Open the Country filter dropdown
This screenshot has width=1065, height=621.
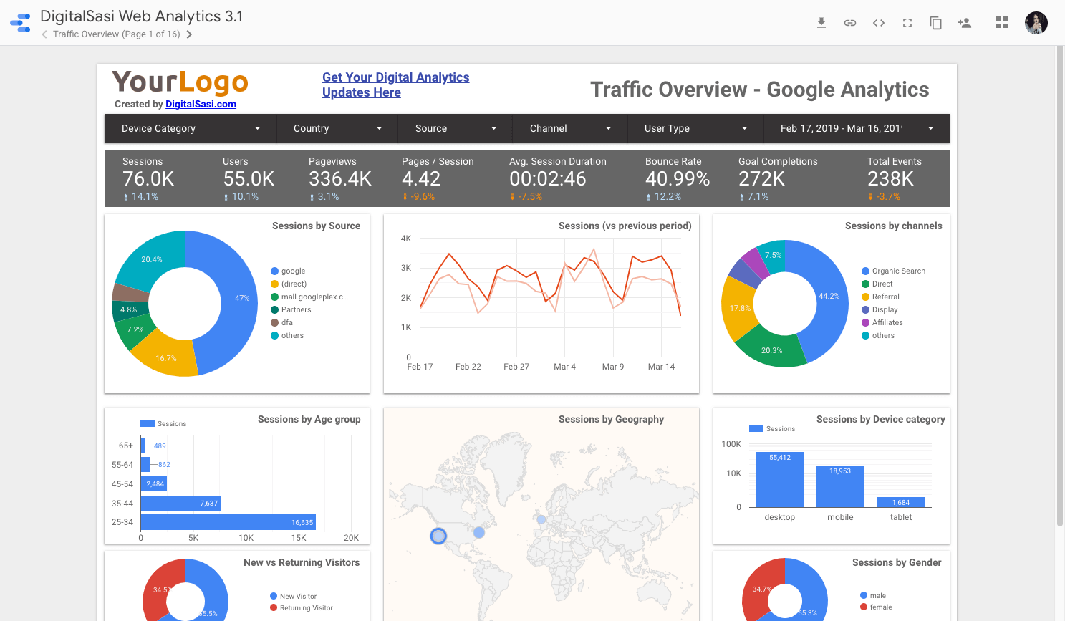coord(337,128)
